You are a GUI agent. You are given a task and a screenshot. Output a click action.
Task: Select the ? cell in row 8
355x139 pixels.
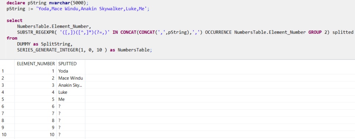(x=71, y=120)
